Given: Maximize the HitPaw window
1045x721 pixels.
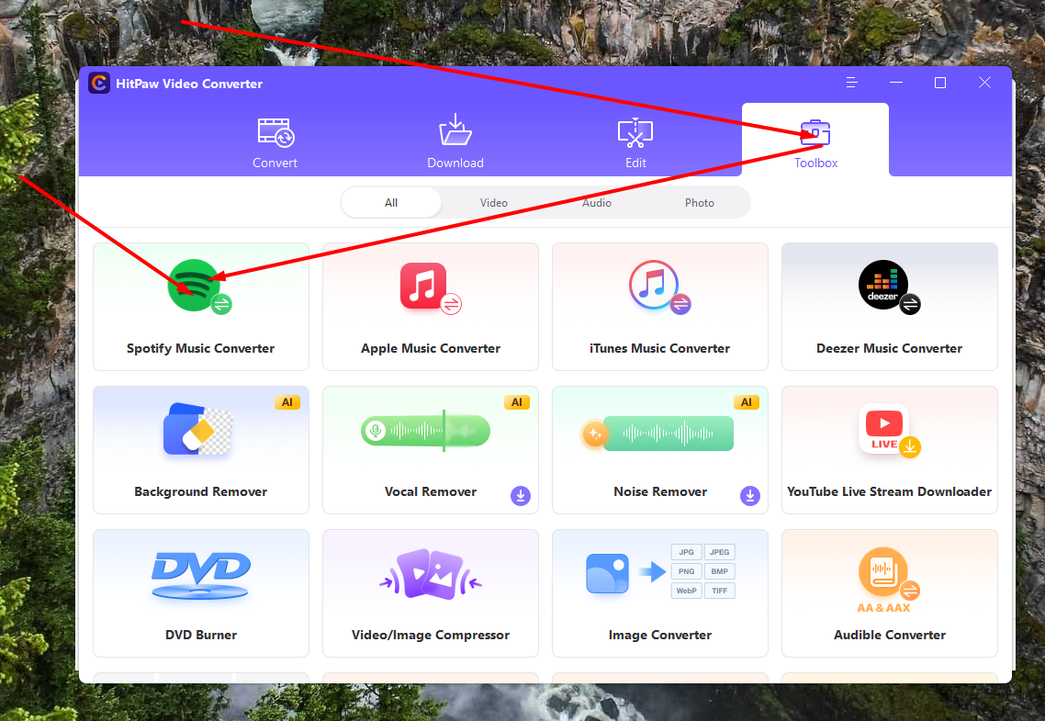Looking at the screenshot, I should tap(939, 83).
